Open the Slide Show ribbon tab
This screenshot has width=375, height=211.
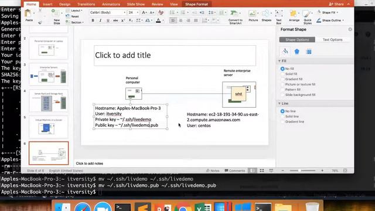tap(136, 4)
